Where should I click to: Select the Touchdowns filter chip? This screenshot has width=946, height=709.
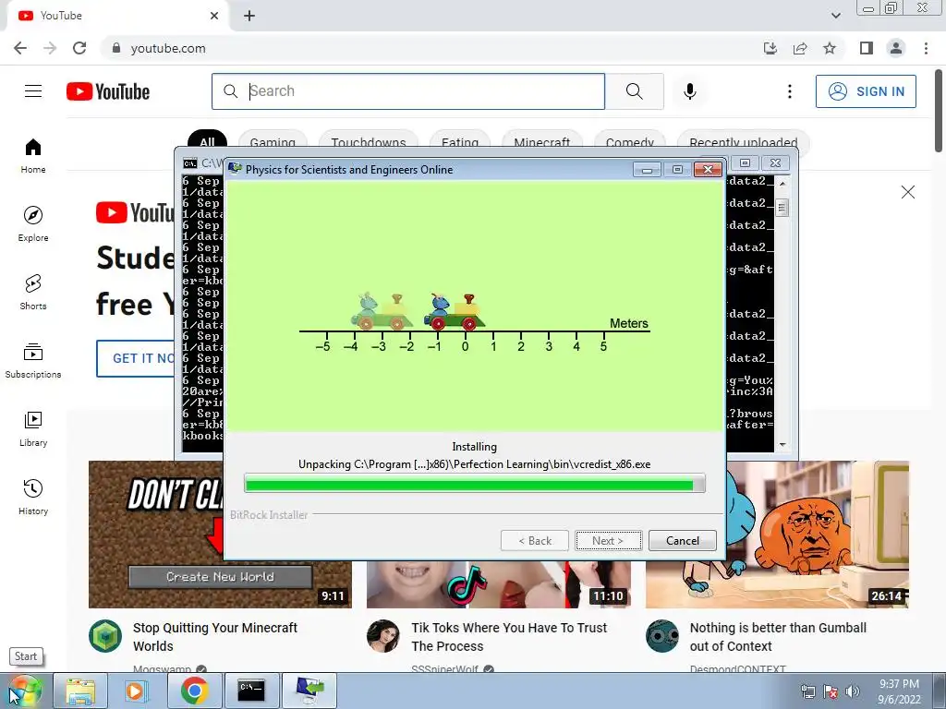tap(368, 140)
